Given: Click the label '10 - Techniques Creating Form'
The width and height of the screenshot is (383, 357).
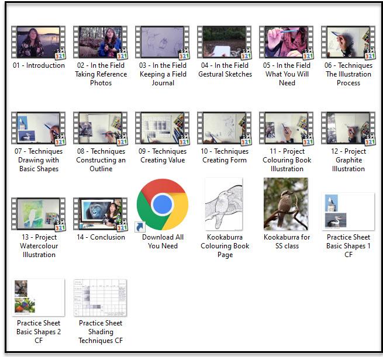Looking at the screenshot, I should pyautogui.click(x=225, y=155).
